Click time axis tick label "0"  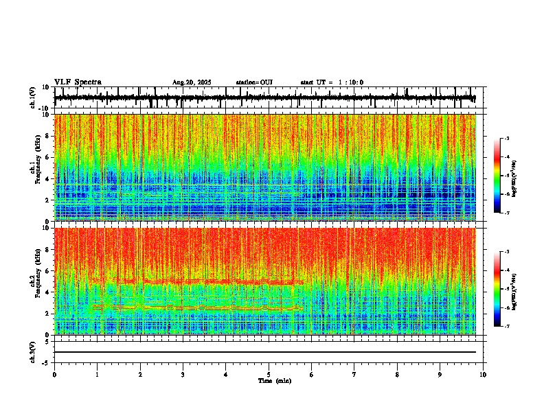(54, 375)
